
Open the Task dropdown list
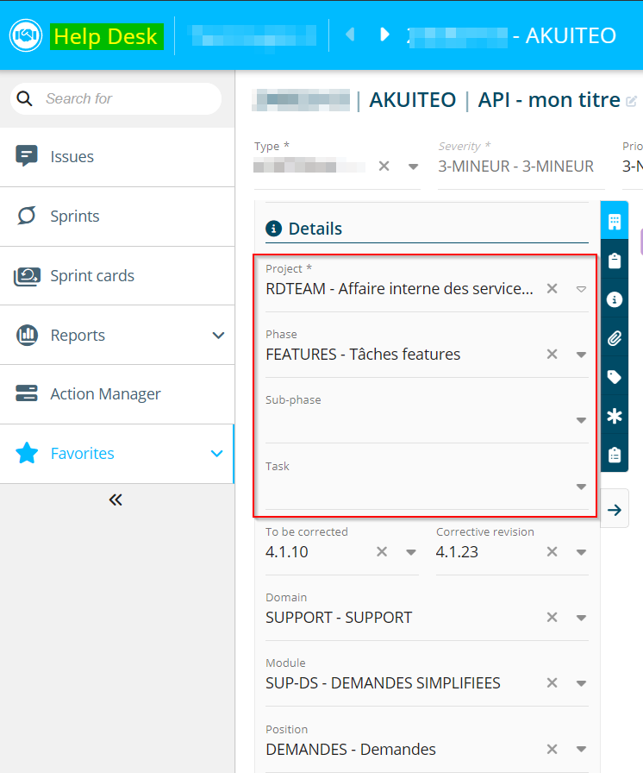coord(581,487)
